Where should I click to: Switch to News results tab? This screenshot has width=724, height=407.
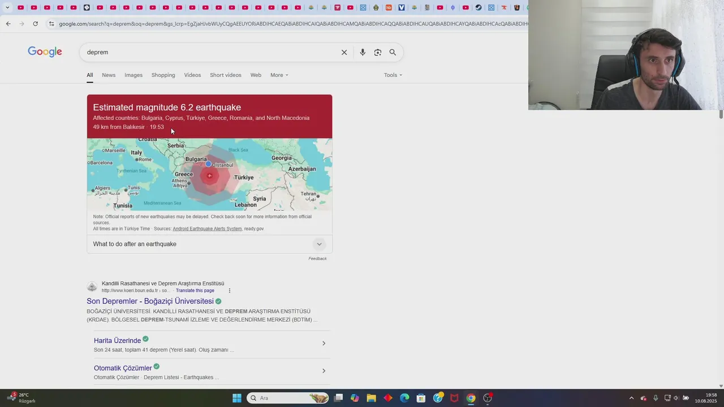(x=109, y=75)
